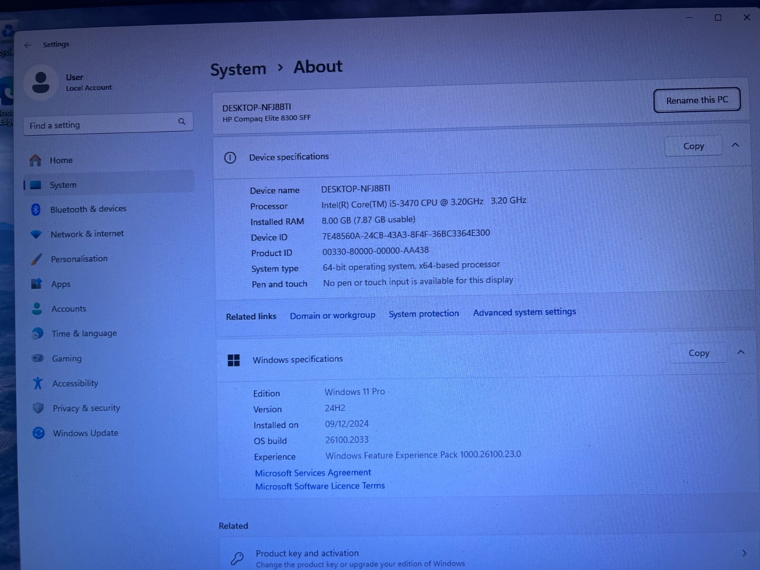Open the user account avatar icon
This screenshot has width=760, height=570.
coord(41,83)
